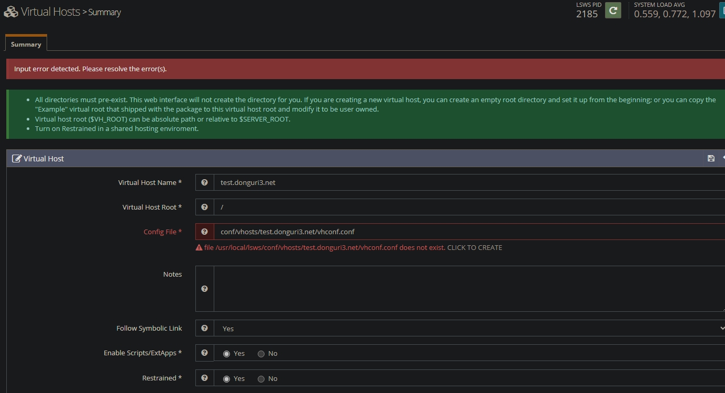Viewport: 725px width, 393px height.
Task: Open help icon for Notes field
Action: pyautogui.click(x=204, y=289)
